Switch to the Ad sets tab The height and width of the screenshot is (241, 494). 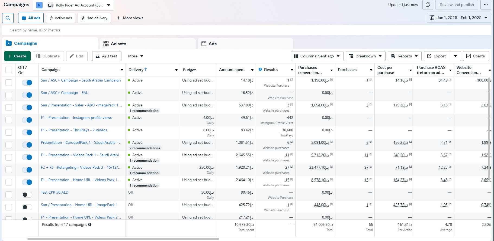[148, 44]
